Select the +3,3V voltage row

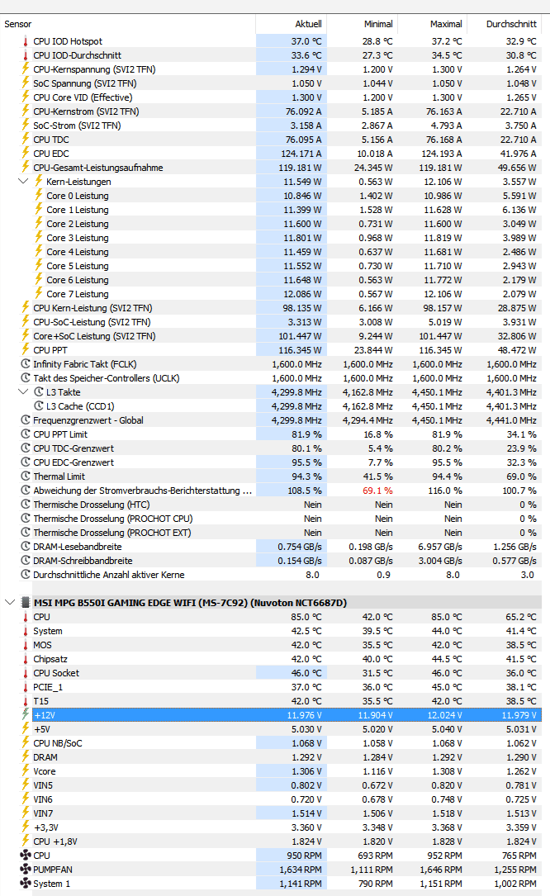tap(271, 827)
